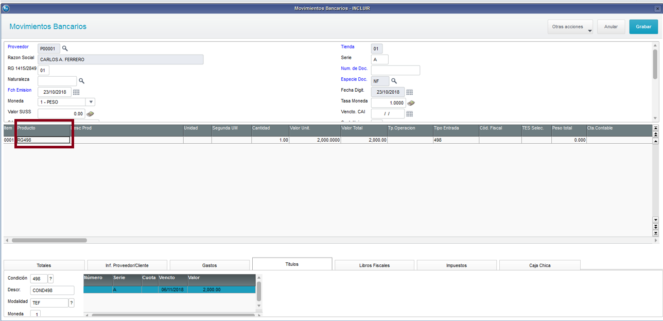Click the Títulos table vertical scrollbar thumb
Screen dimensions: 663x321
(x=259, y=291)
